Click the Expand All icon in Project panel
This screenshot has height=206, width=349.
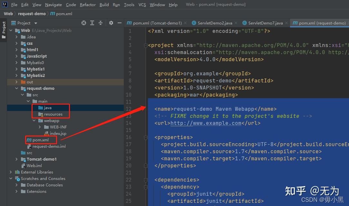click(92, 23)
